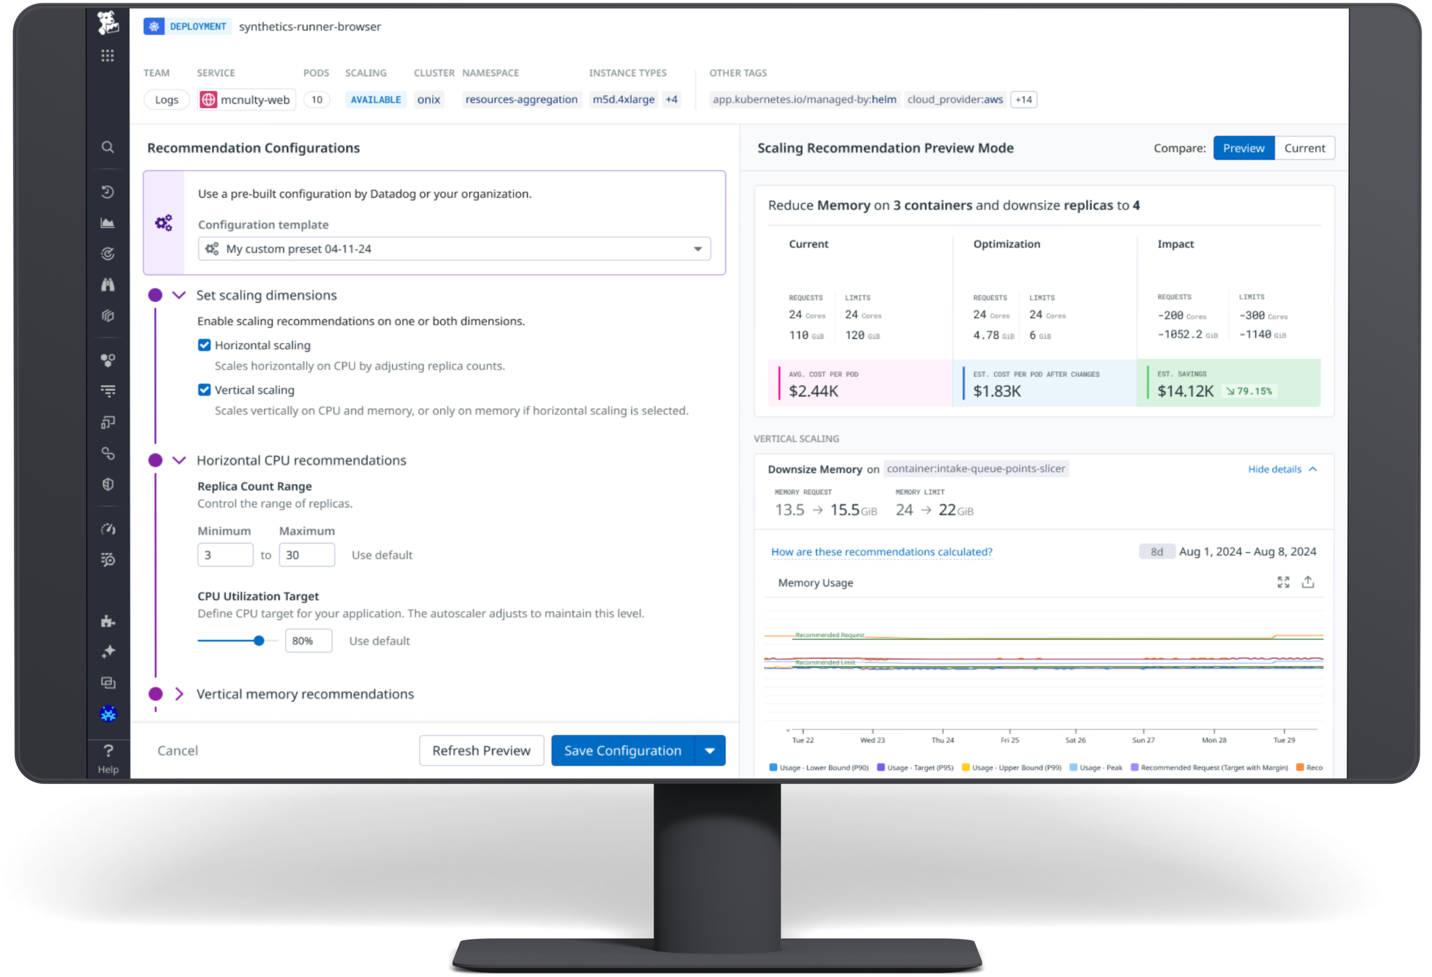Image resolution: width=1432 pixels, height=977 pixels.
Task: Expand the Memory Usage chart to fullscreen
Action: 1284,581
